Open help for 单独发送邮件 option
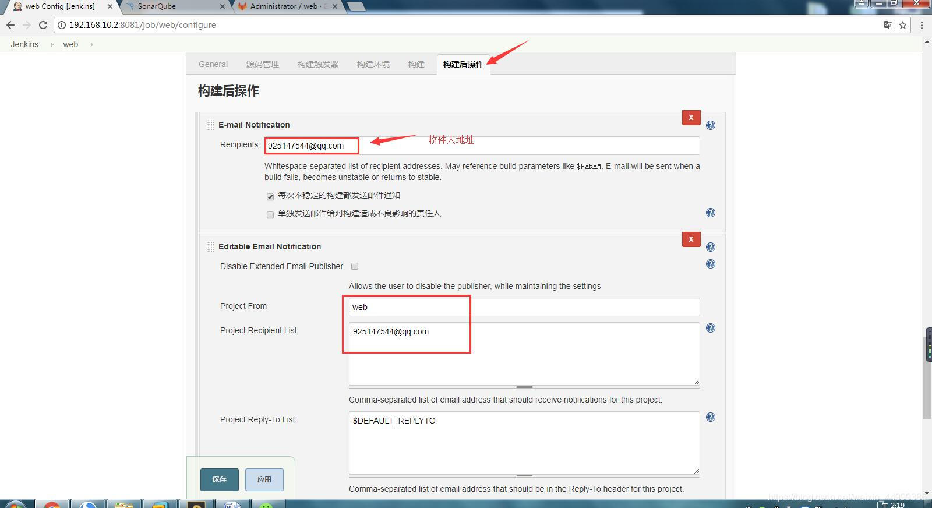 click(x=711, y=213)
